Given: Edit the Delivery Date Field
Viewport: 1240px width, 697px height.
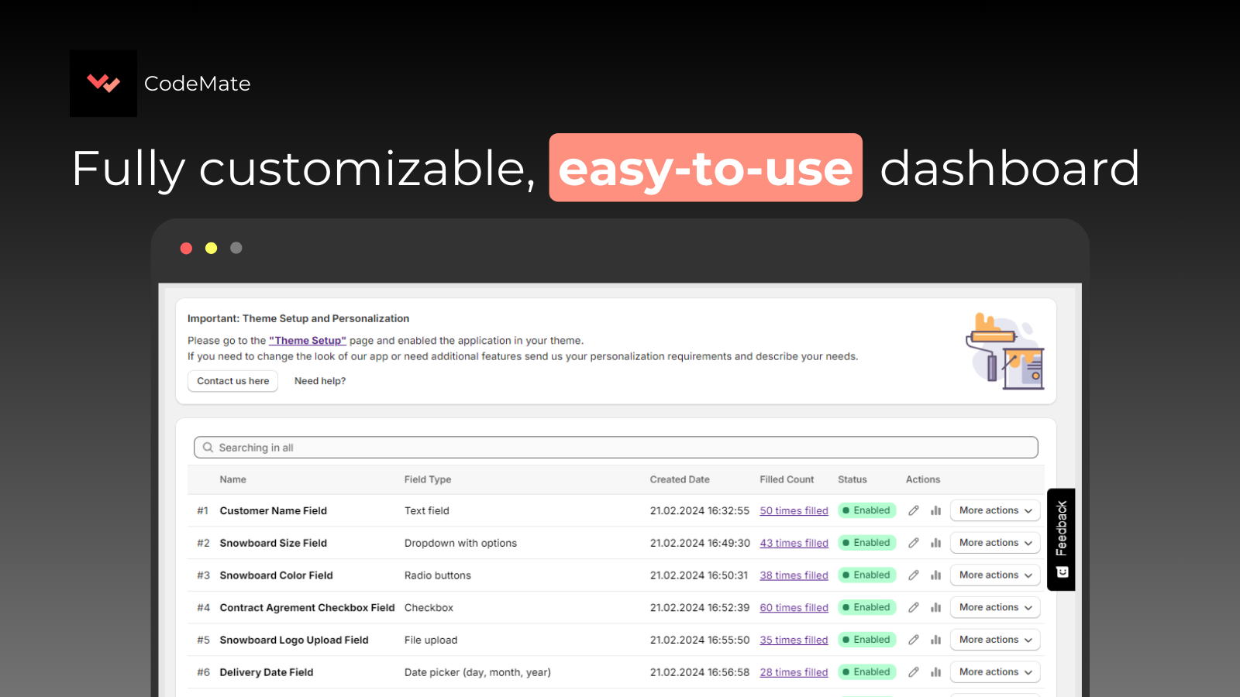Looking at the screenshot, I should click(914, 671).
